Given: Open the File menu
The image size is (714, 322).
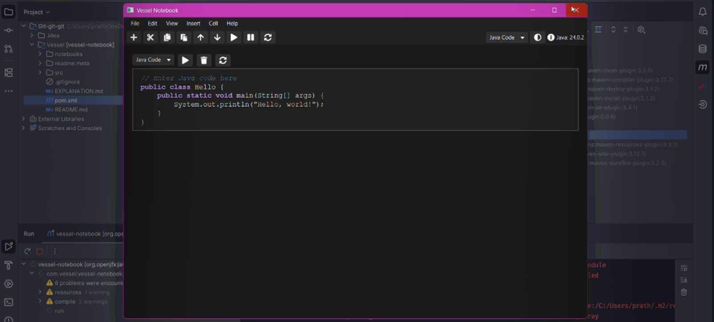Looking at the screenshot, I should point(135,24).
